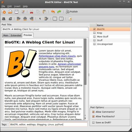Check the More Stuff category checkbox
Image resolution: width=132 pixels, height=132 pixels.
click(94, 37)
